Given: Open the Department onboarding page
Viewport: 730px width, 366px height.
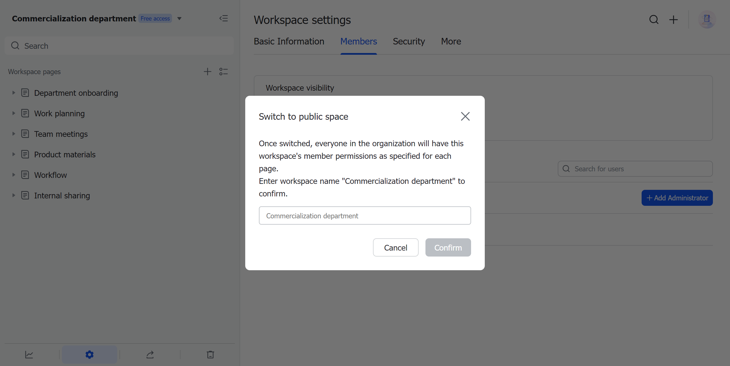Looking at the screenshot, I should point(76,93).
